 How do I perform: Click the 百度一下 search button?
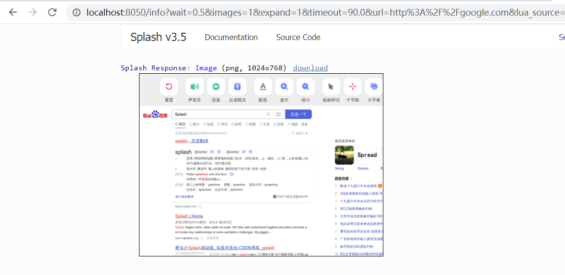tap(298, 114)
